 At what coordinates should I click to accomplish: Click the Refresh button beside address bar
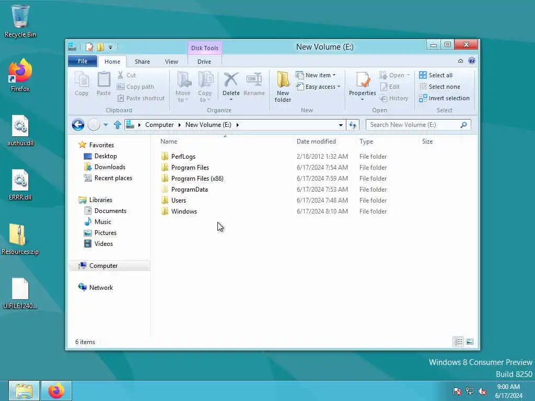[353, 125]
